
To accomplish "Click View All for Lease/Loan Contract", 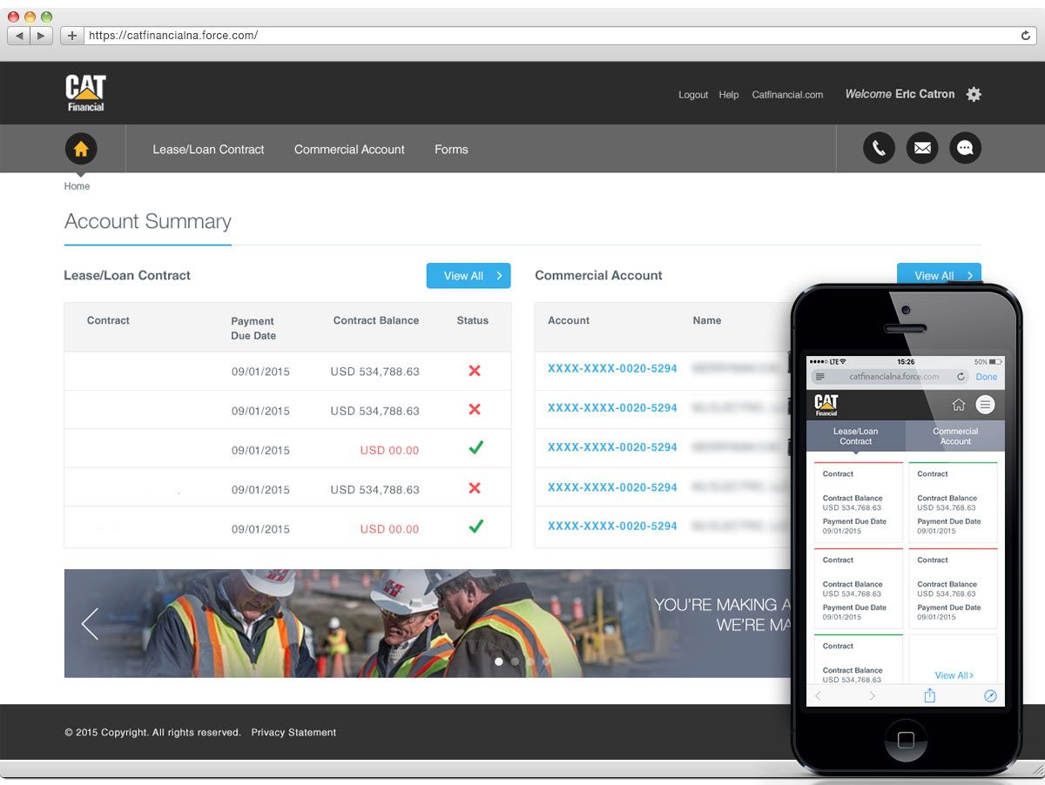I will 468,276.
